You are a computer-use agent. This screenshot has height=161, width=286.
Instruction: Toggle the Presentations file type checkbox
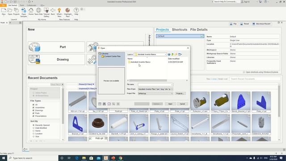pos(34,116)
